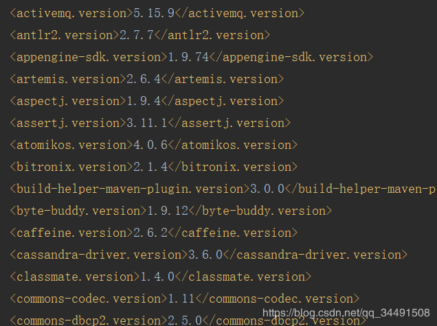437x326 pixels.
Task: Click the appengine-sdk.version opening tag
Action: [x=87, y=57]
